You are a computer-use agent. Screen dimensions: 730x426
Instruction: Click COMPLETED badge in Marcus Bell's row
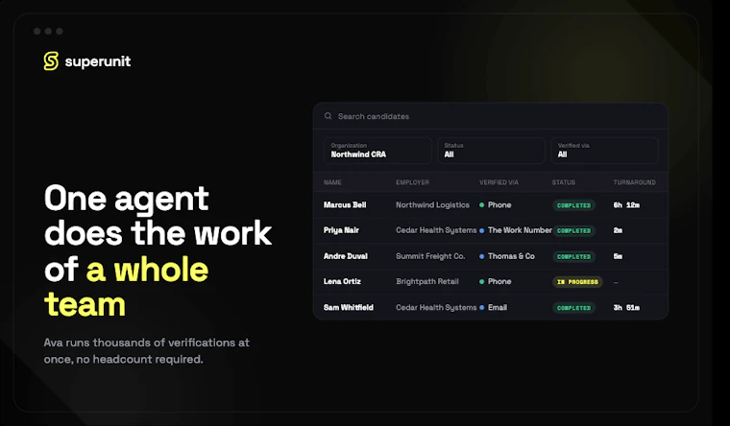[x=573, y=205]
